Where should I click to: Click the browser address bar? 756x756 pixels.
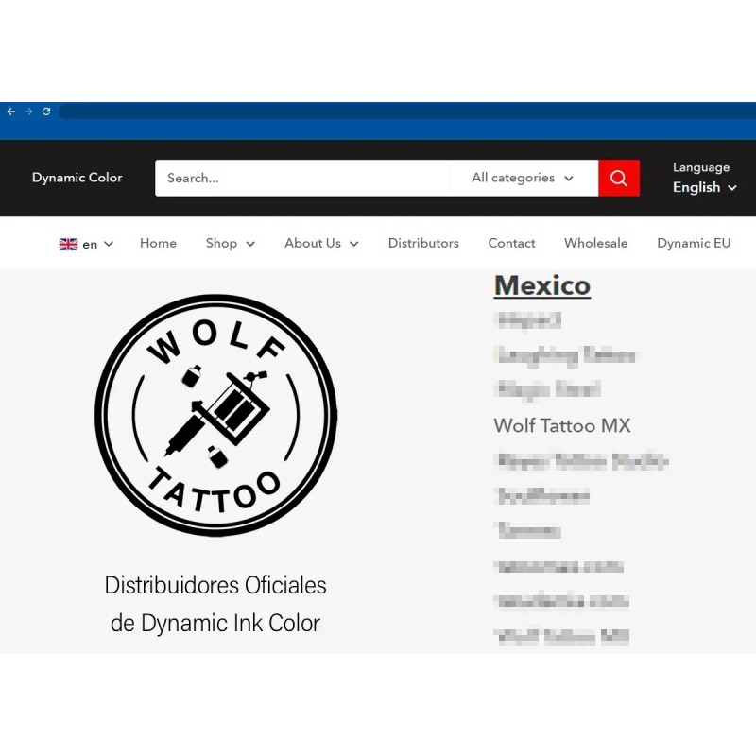tap(407, 112)
